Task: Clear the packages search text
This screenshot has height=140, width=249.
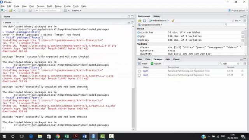Action: tap(238, 63)
